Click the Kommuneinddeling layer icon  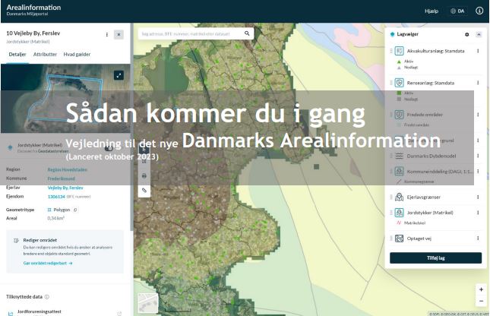(399, 171)
